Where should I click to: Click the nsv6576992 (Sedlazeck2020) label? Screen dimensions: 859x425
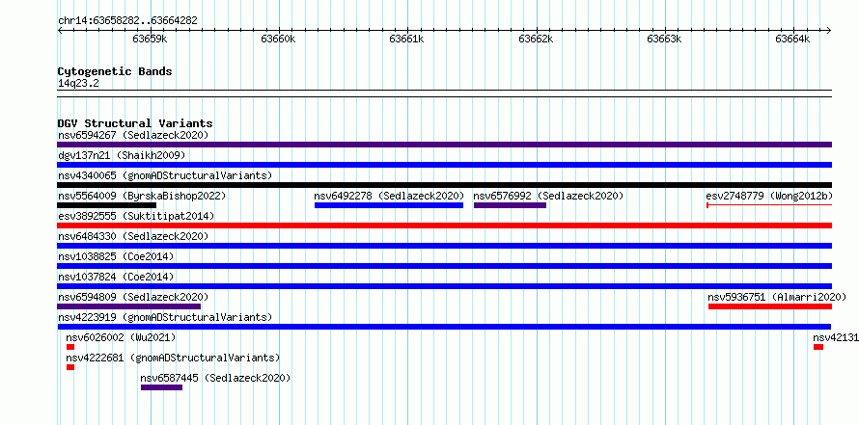tap(548, 196)
